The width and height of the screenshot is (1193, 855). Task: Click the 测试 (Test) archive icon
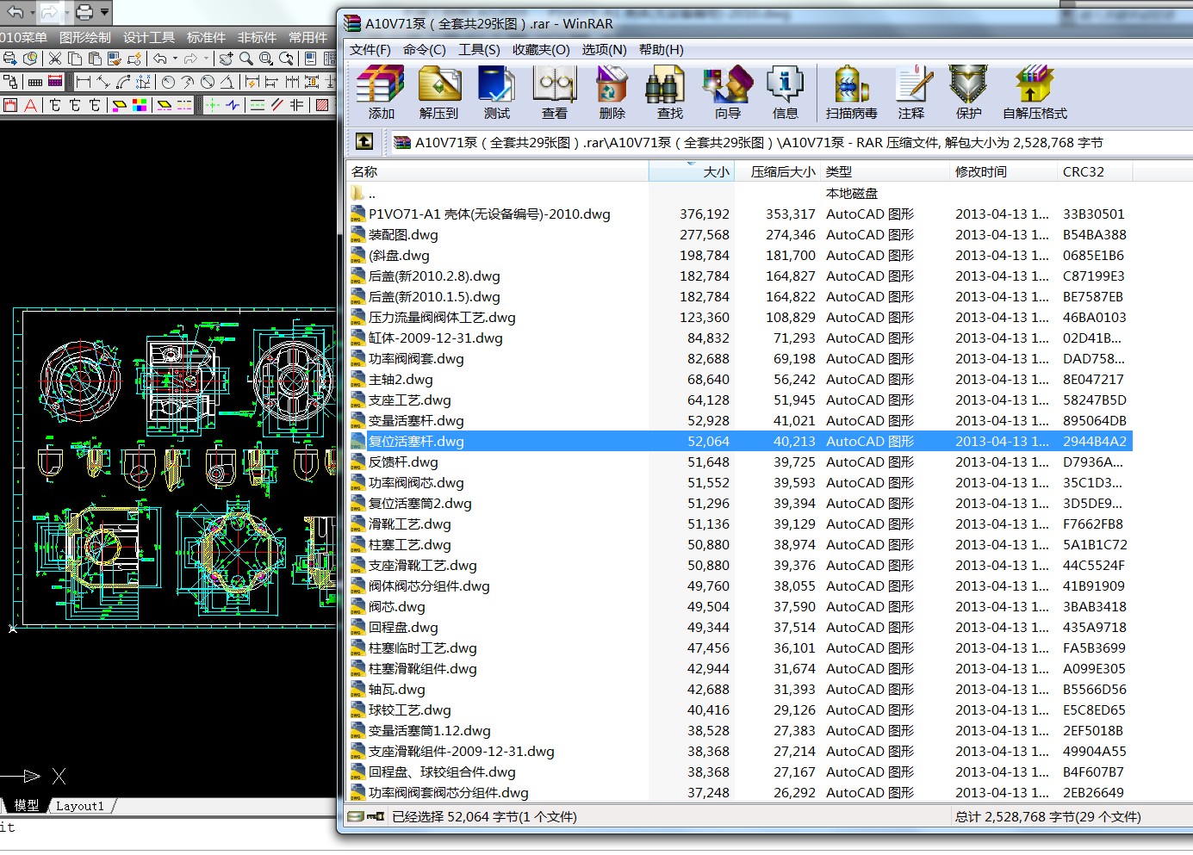point(496,92)
